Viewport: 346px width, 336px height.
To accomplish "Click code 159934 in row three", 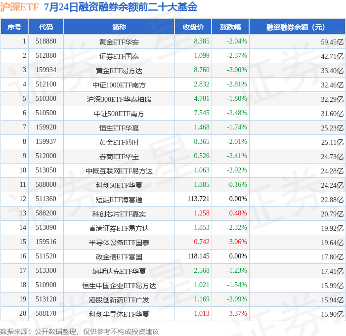I will [46, 70].
